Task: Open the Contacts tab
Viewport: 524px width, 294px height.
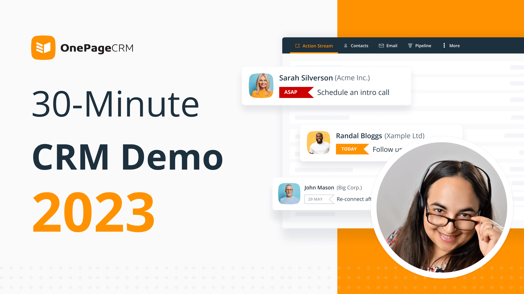Action: point(356,45)
